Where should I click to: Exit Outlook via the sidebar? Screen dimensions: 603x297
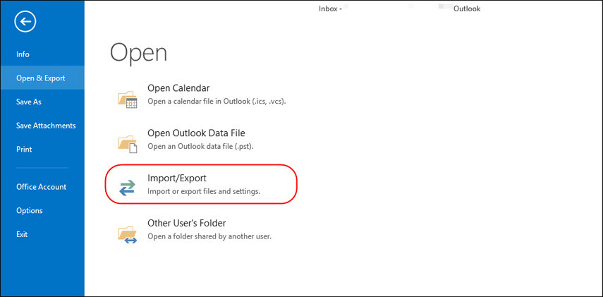(x=23, y=234)
